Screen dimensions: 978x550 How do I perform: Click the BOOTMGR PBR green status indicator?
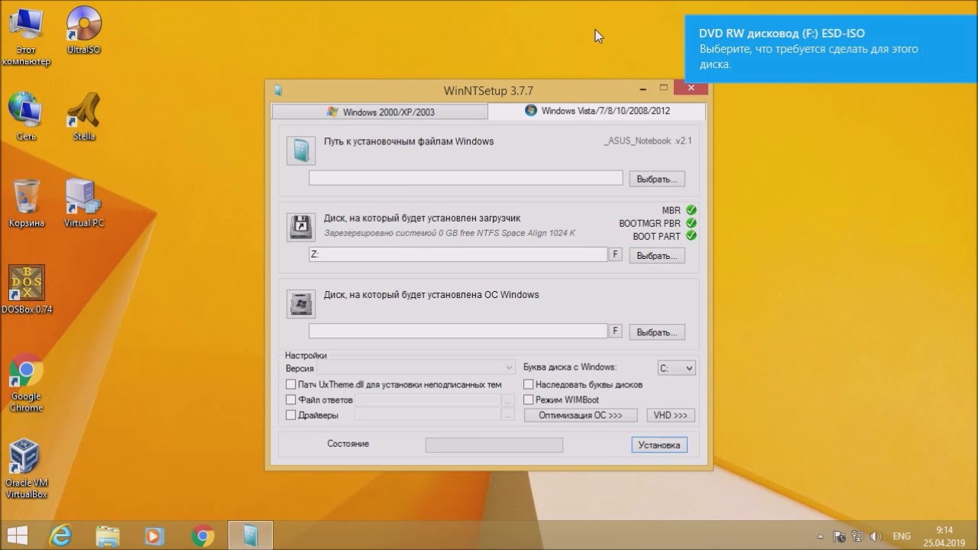[x=691, y=223]
